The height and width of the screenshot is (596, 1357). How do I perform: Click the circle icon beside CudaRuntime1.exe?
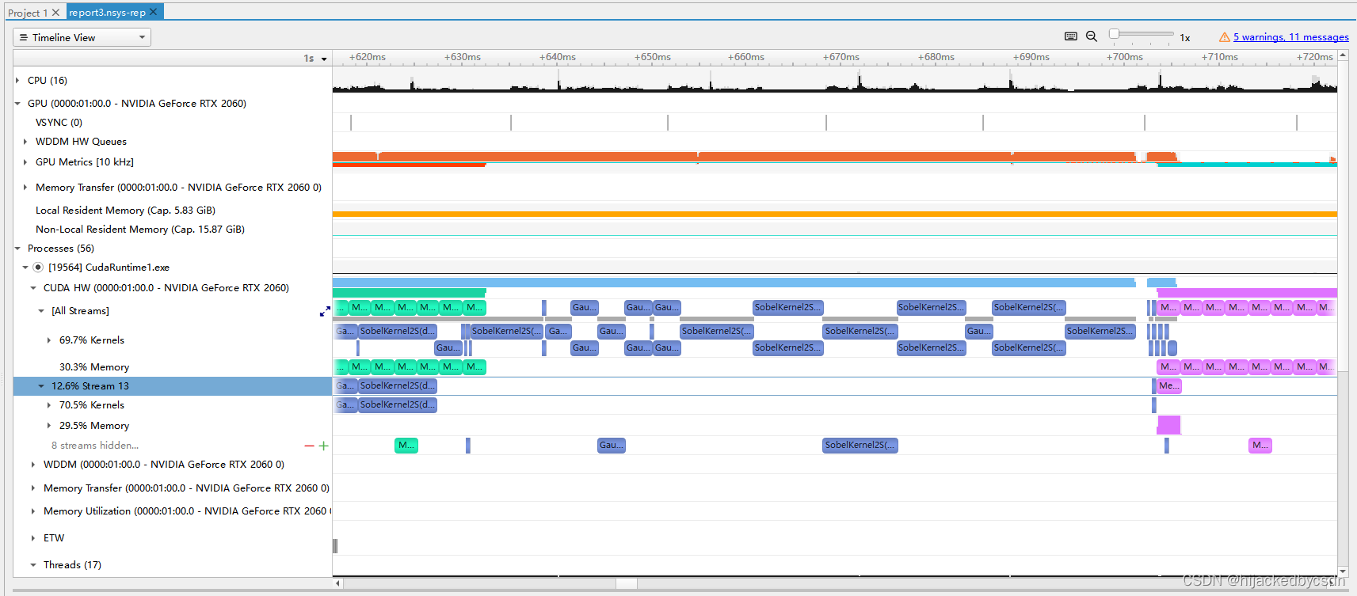(x=38, y=268)
